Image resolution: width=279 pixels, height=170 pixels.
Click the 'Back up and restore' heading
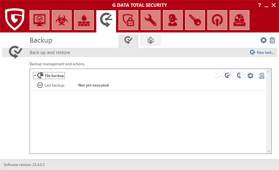(50, 53)
